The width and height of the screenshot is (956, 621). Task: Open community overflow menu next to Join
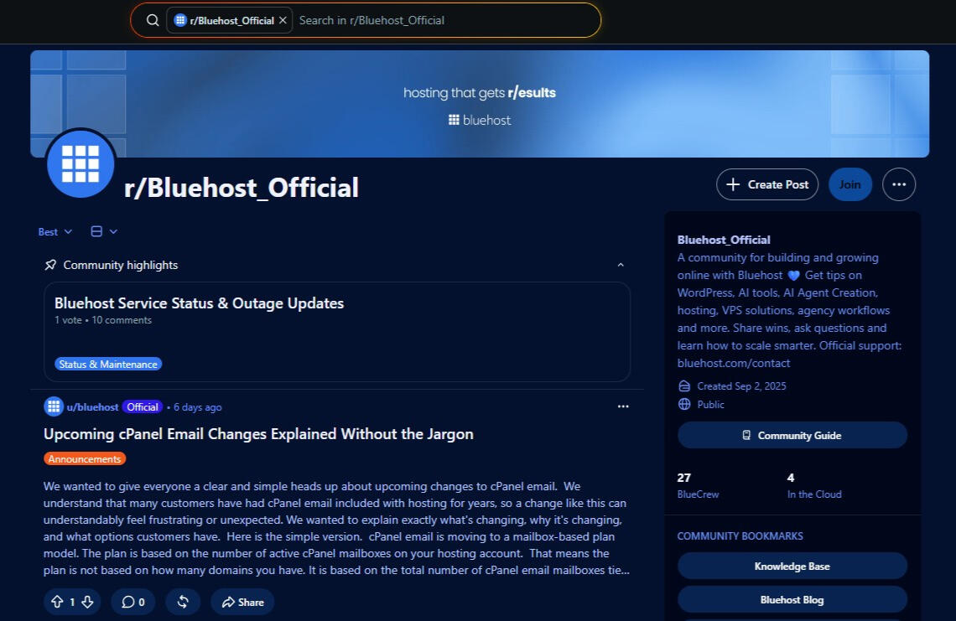(x=899, y=184)
